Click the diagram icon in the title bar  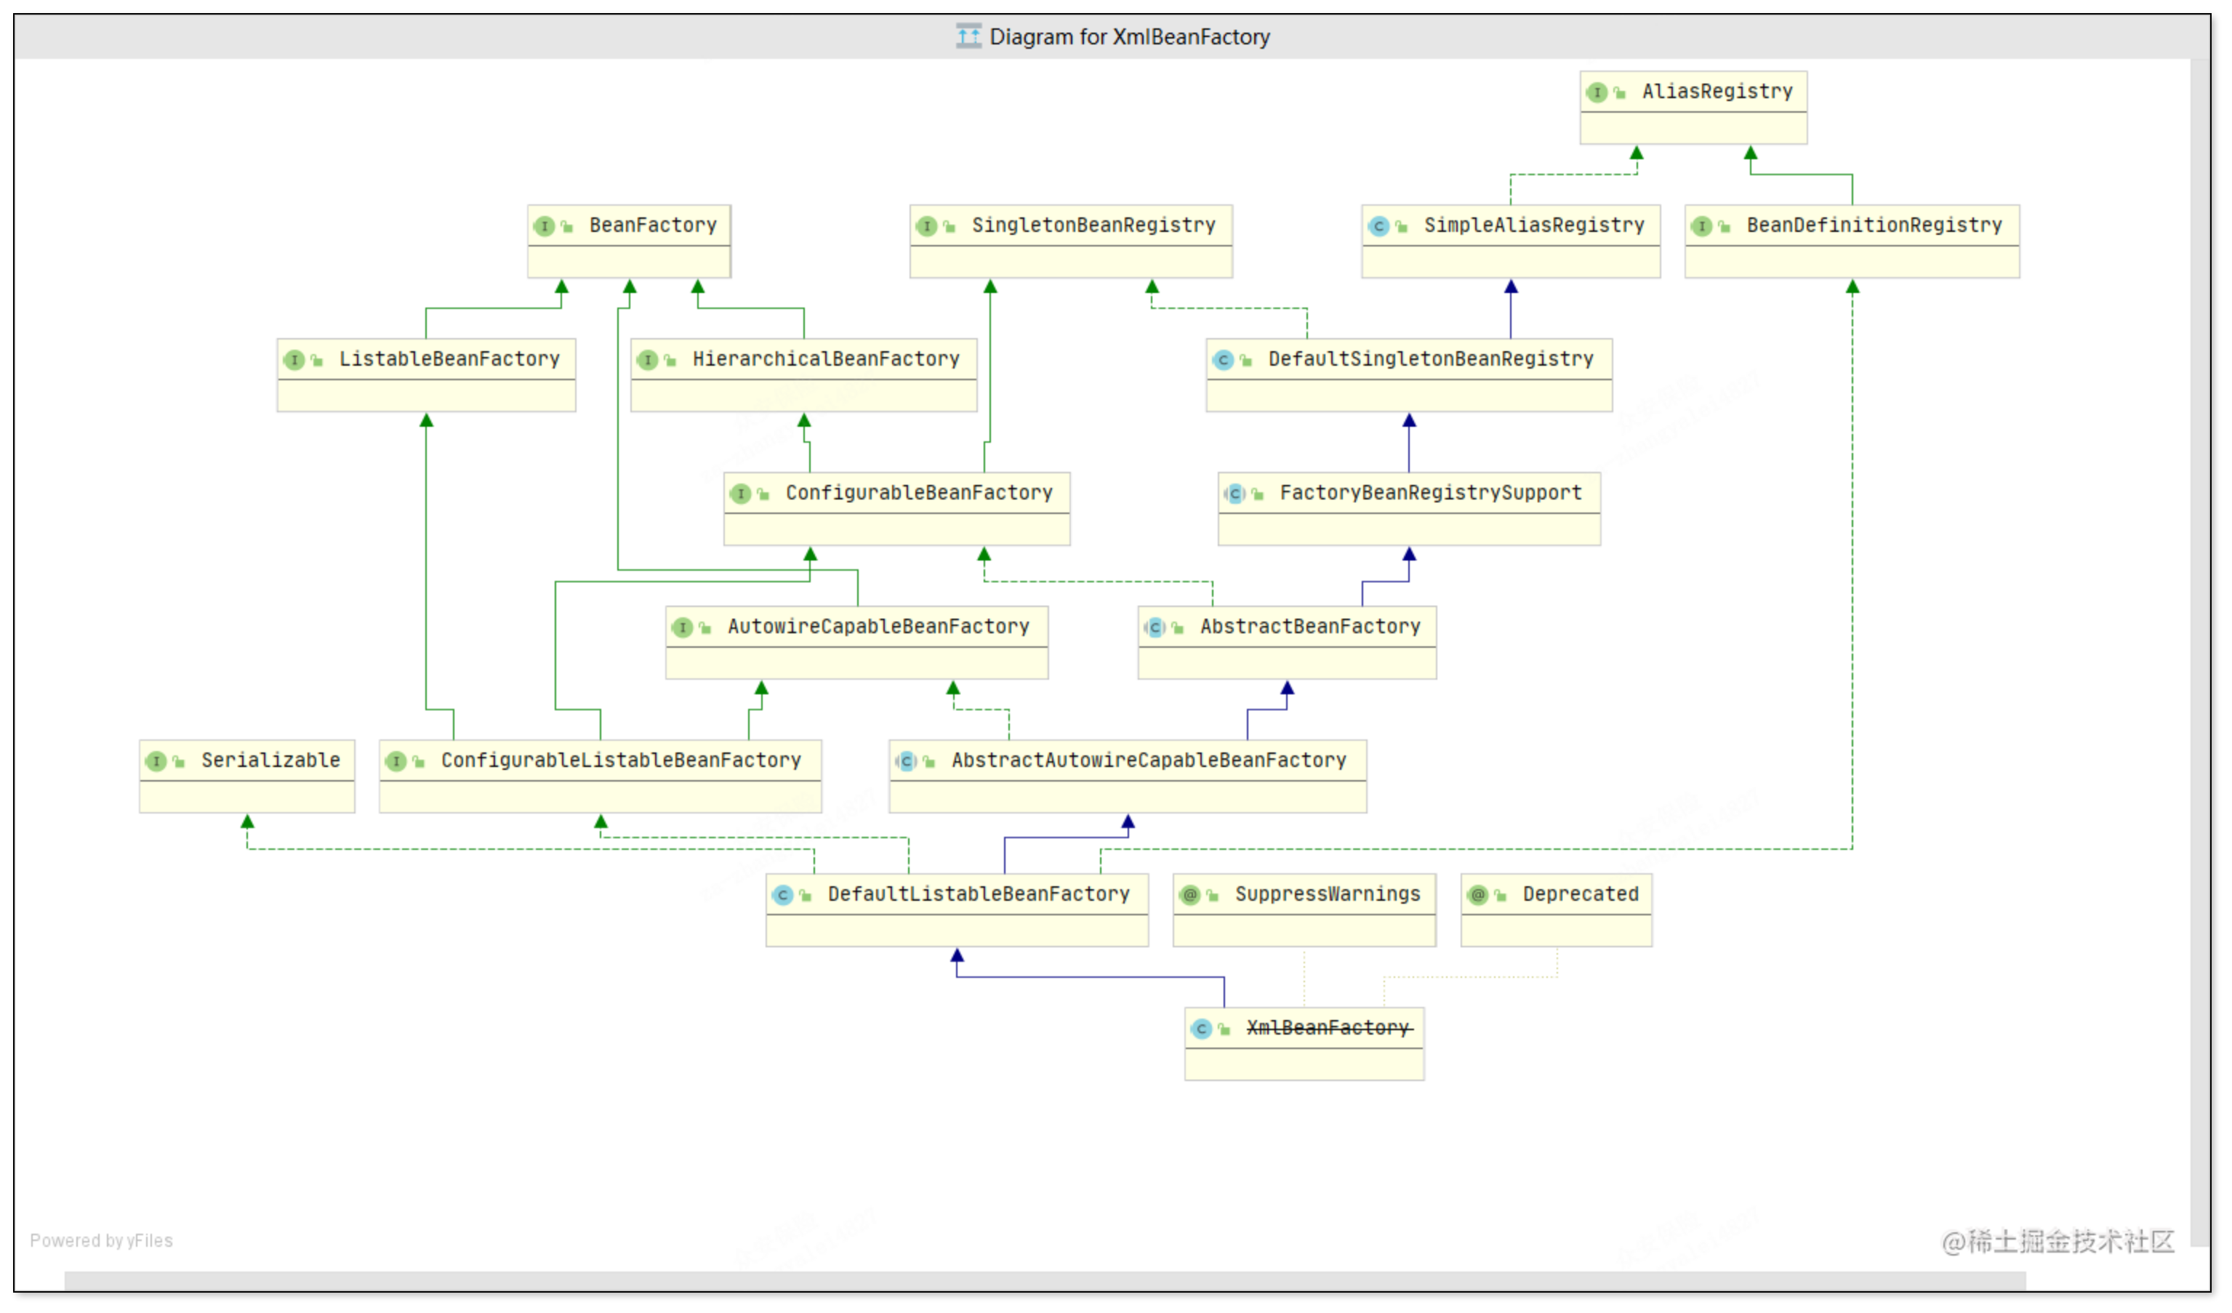pos(968,36)
